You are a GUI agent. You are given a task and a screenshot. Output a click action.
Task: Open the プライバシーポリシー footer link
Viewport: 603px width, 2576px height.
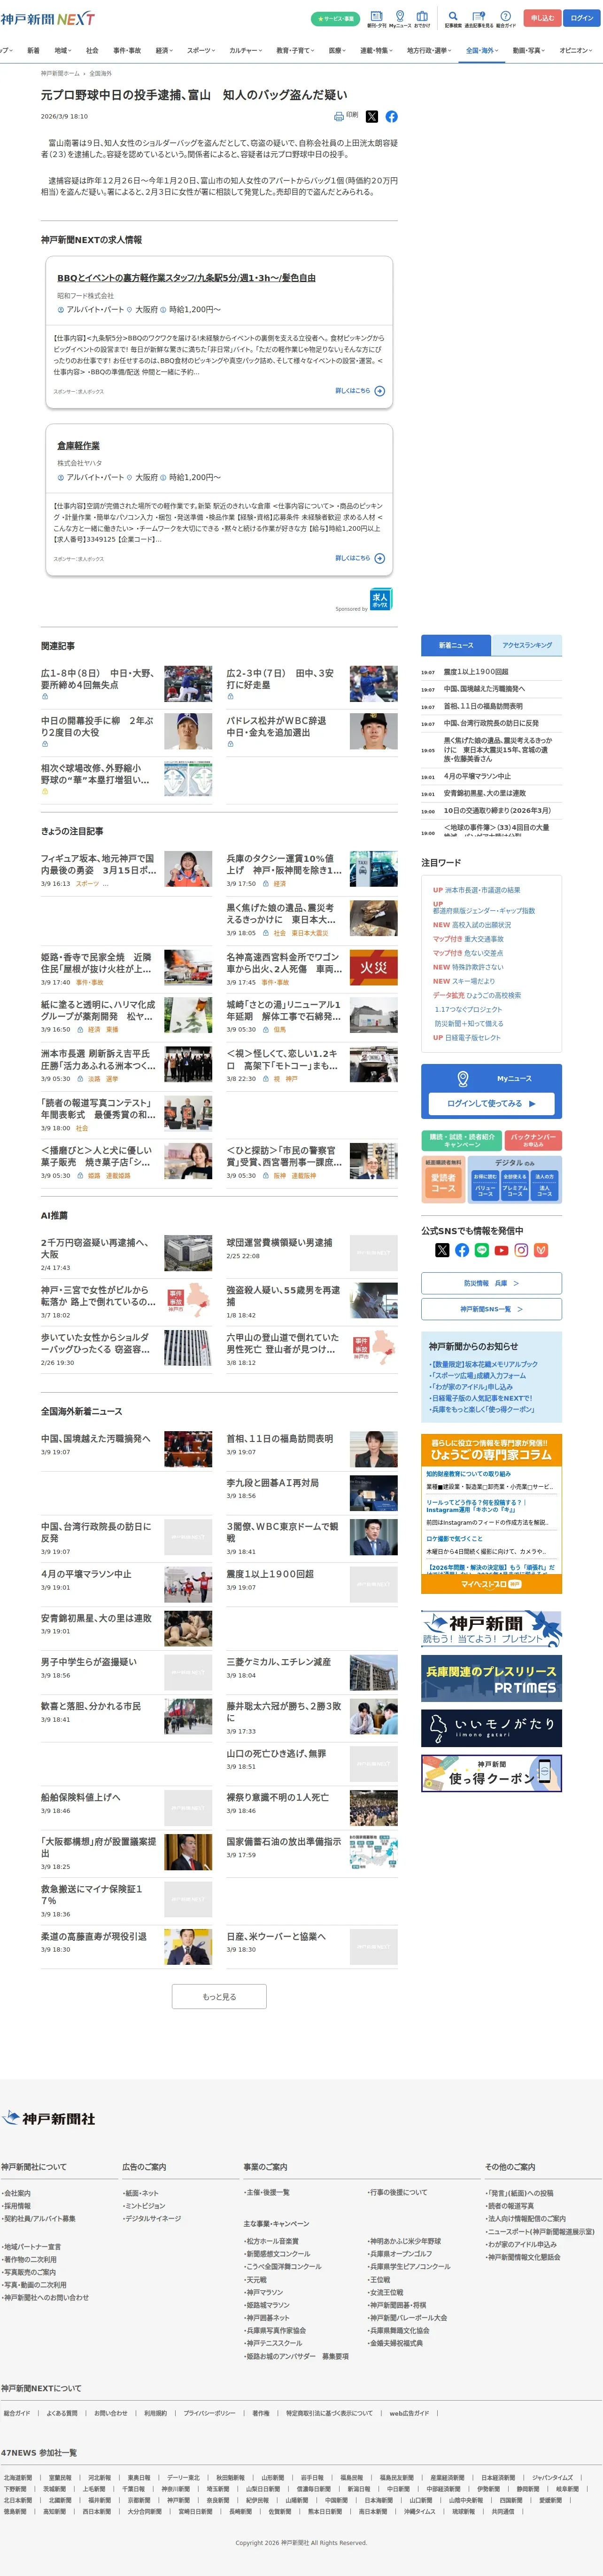click(x=209, y=2414)
